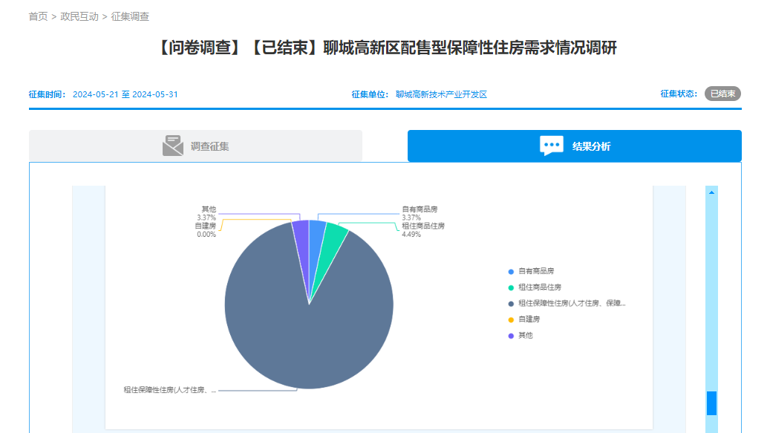The height and width of the screenshot is (433, 770).
Task: Click the 聊城高新技术产业开发区 unit name
Action: tap(441, 95)
